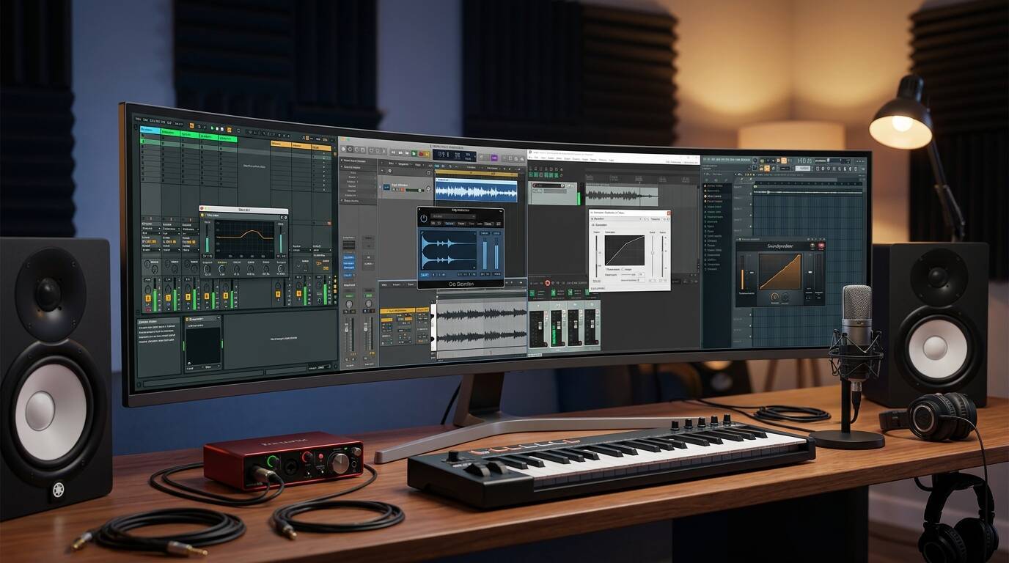Screen dimensions: 1009x563
Task: Toggle the power button in the blue waveform plugin
Action: click(423, 218)
